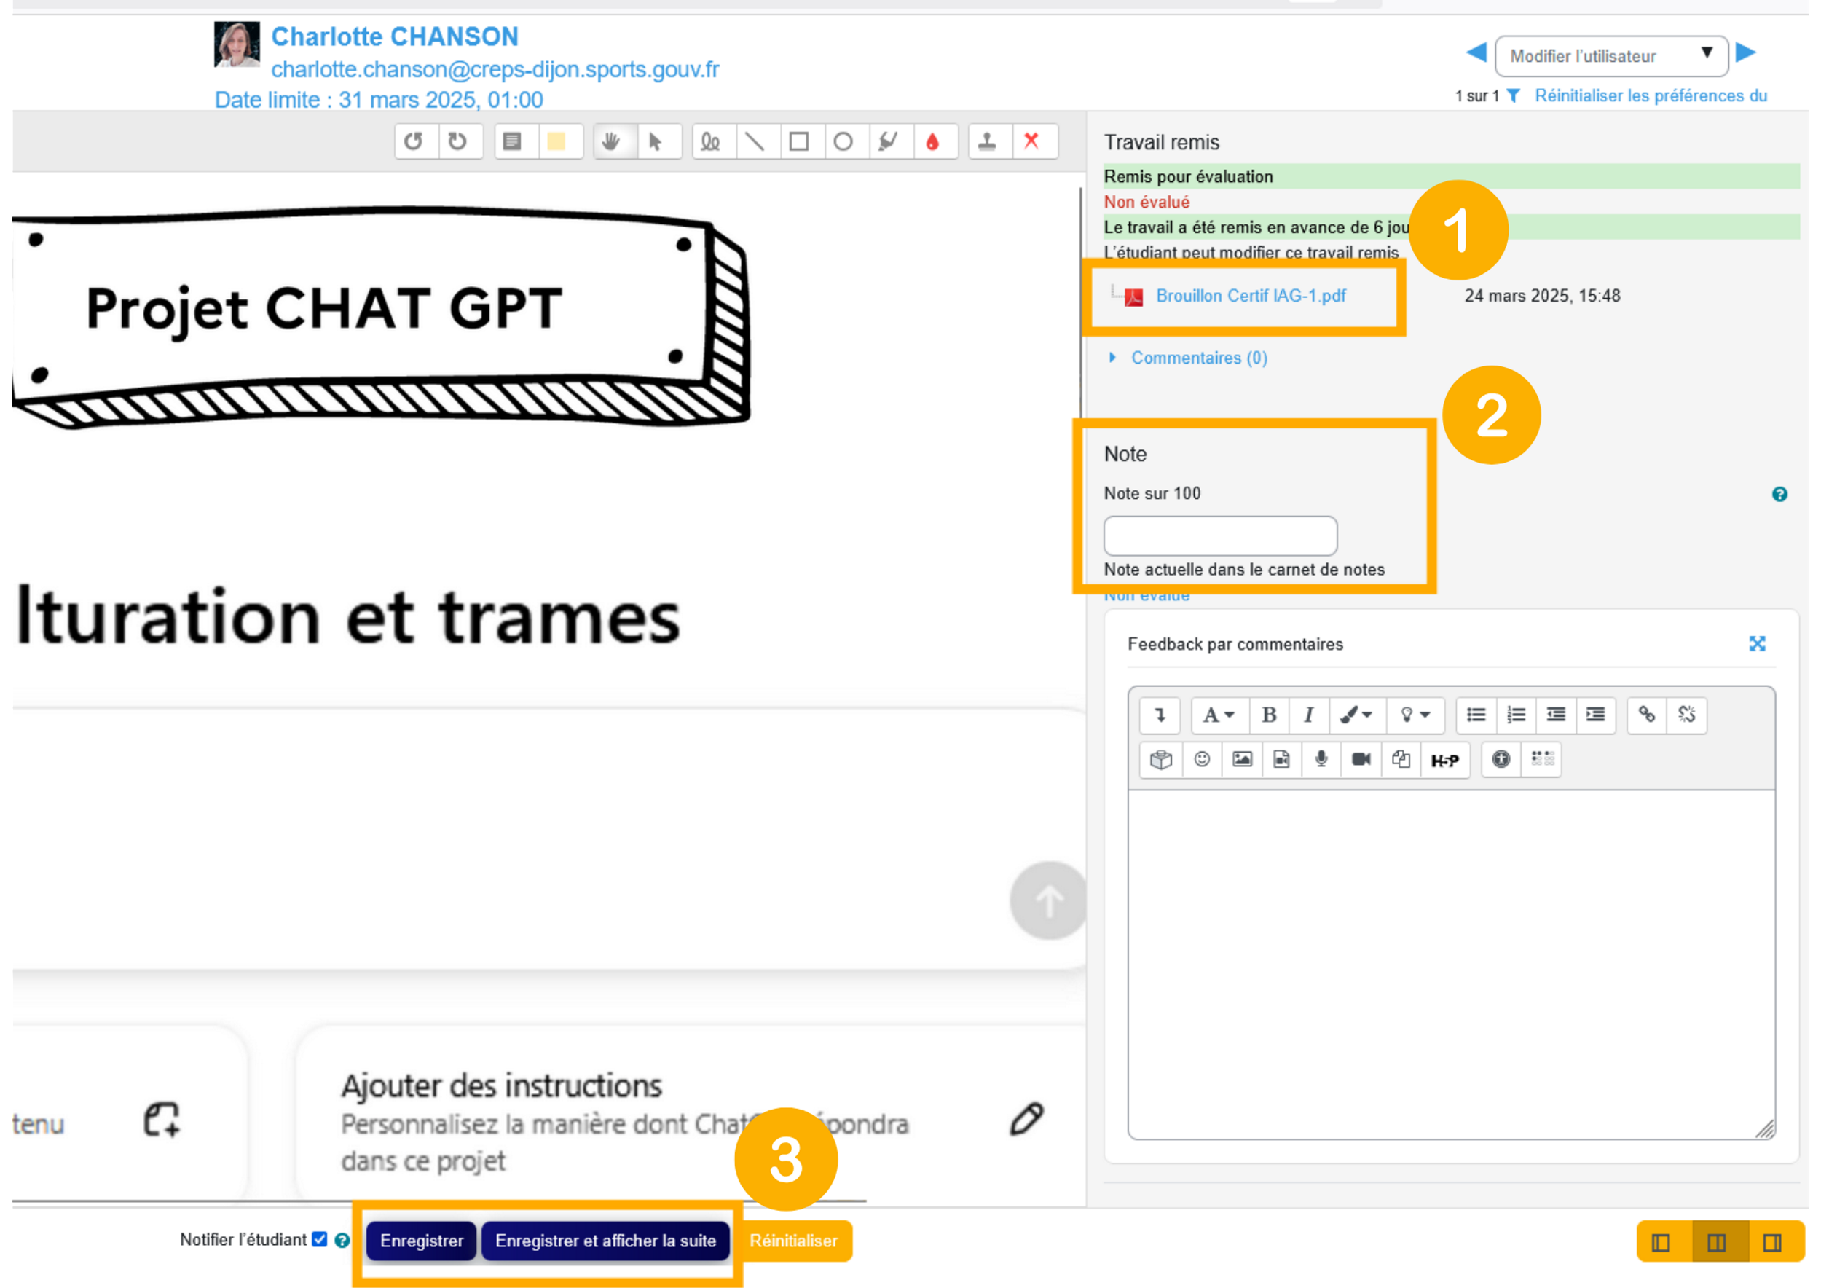Viewport: 1821px width, 1288px height.
Task: Click the record audio microphone icon
Action: pos(1322,761)
